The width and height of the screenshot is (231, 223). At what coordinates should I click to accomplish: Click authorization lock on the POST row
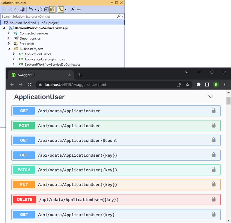(x=214, y=125)
